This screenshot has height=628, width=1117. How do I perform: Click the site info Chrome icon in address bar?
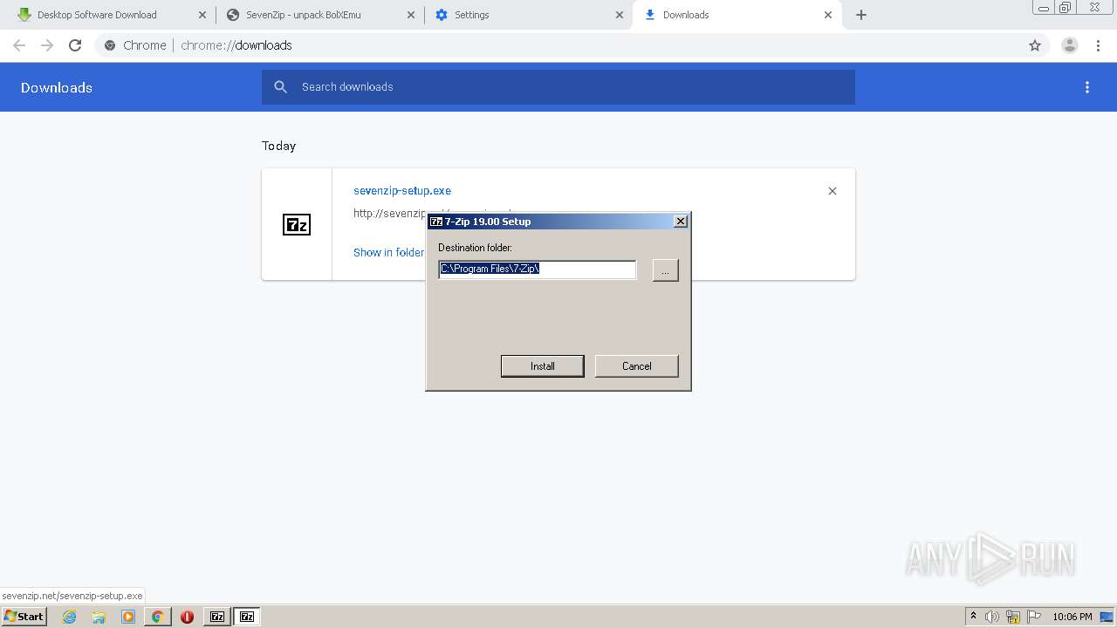pyautogui.click(x=110, y=45)
